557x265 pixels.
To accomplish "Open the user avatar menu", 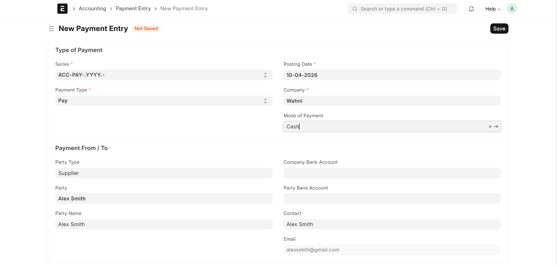I will (x=512, y=9).
